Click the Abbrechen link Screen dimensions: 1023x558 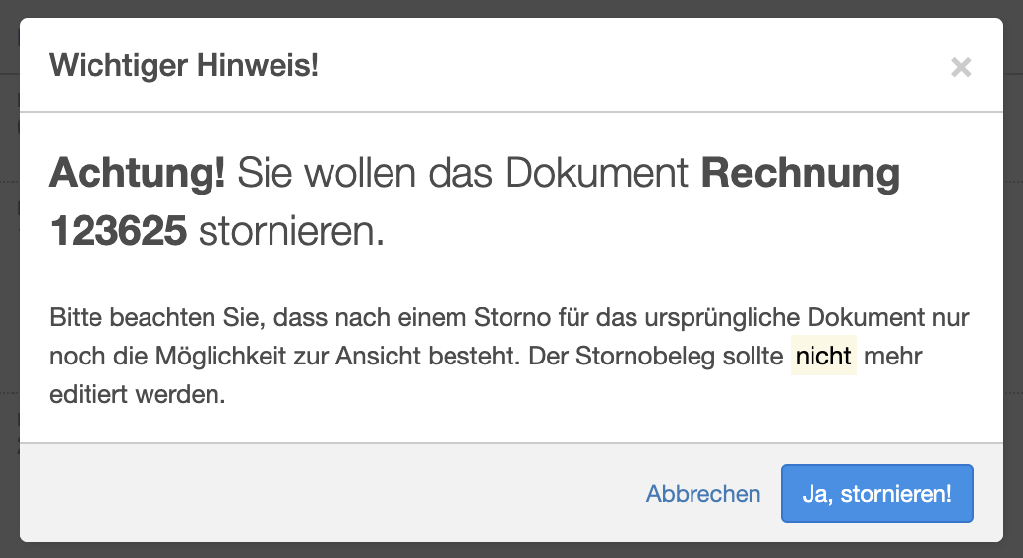[x=702, y=494]
